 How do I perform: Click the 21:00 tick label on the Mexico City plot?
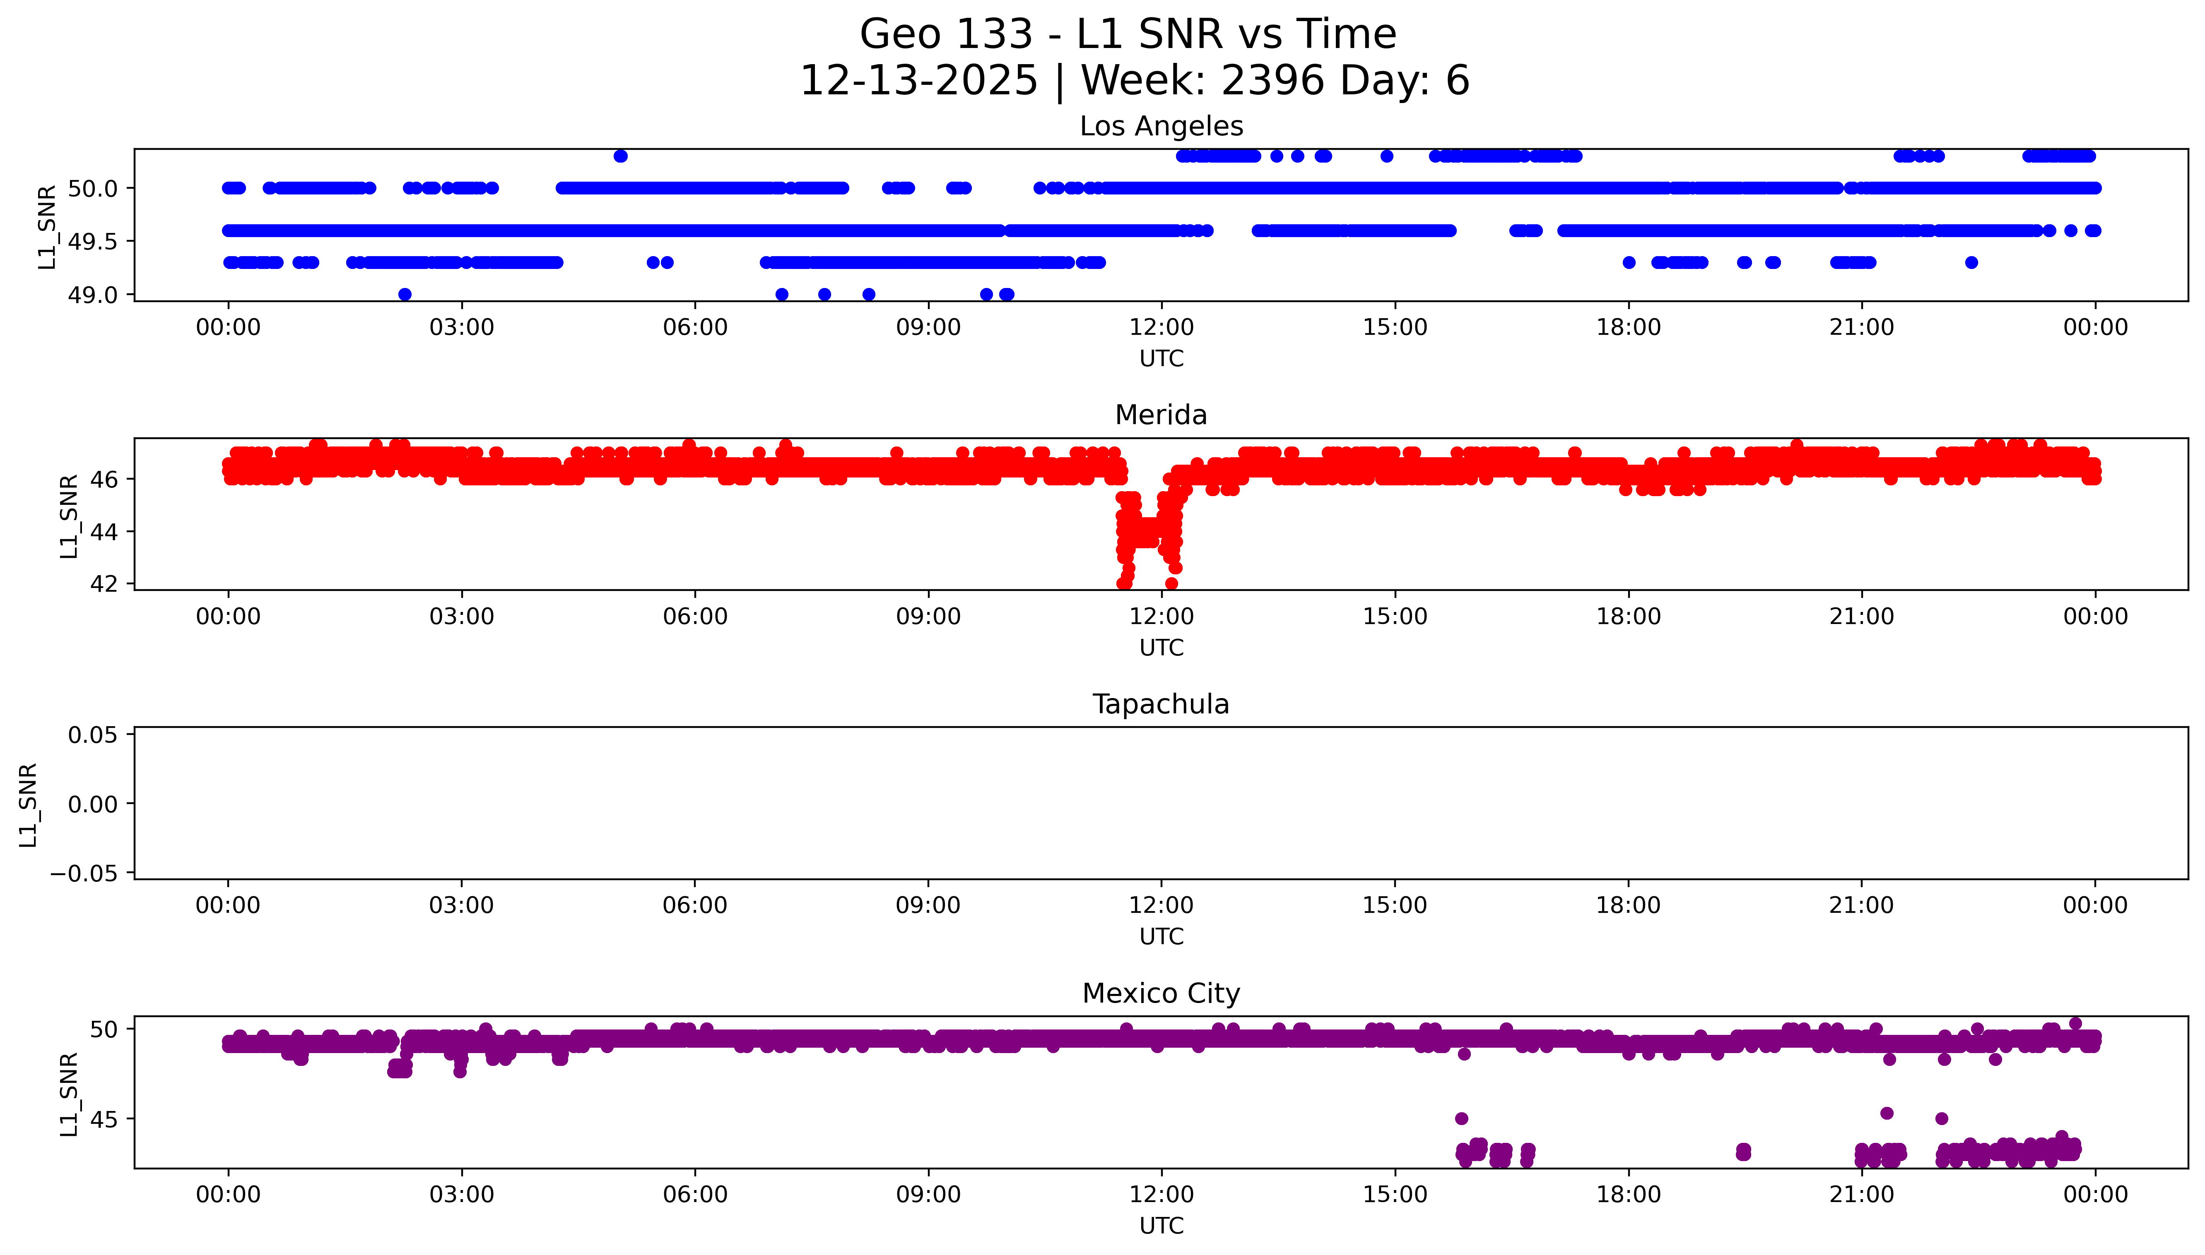[x=1861, y=1195]
